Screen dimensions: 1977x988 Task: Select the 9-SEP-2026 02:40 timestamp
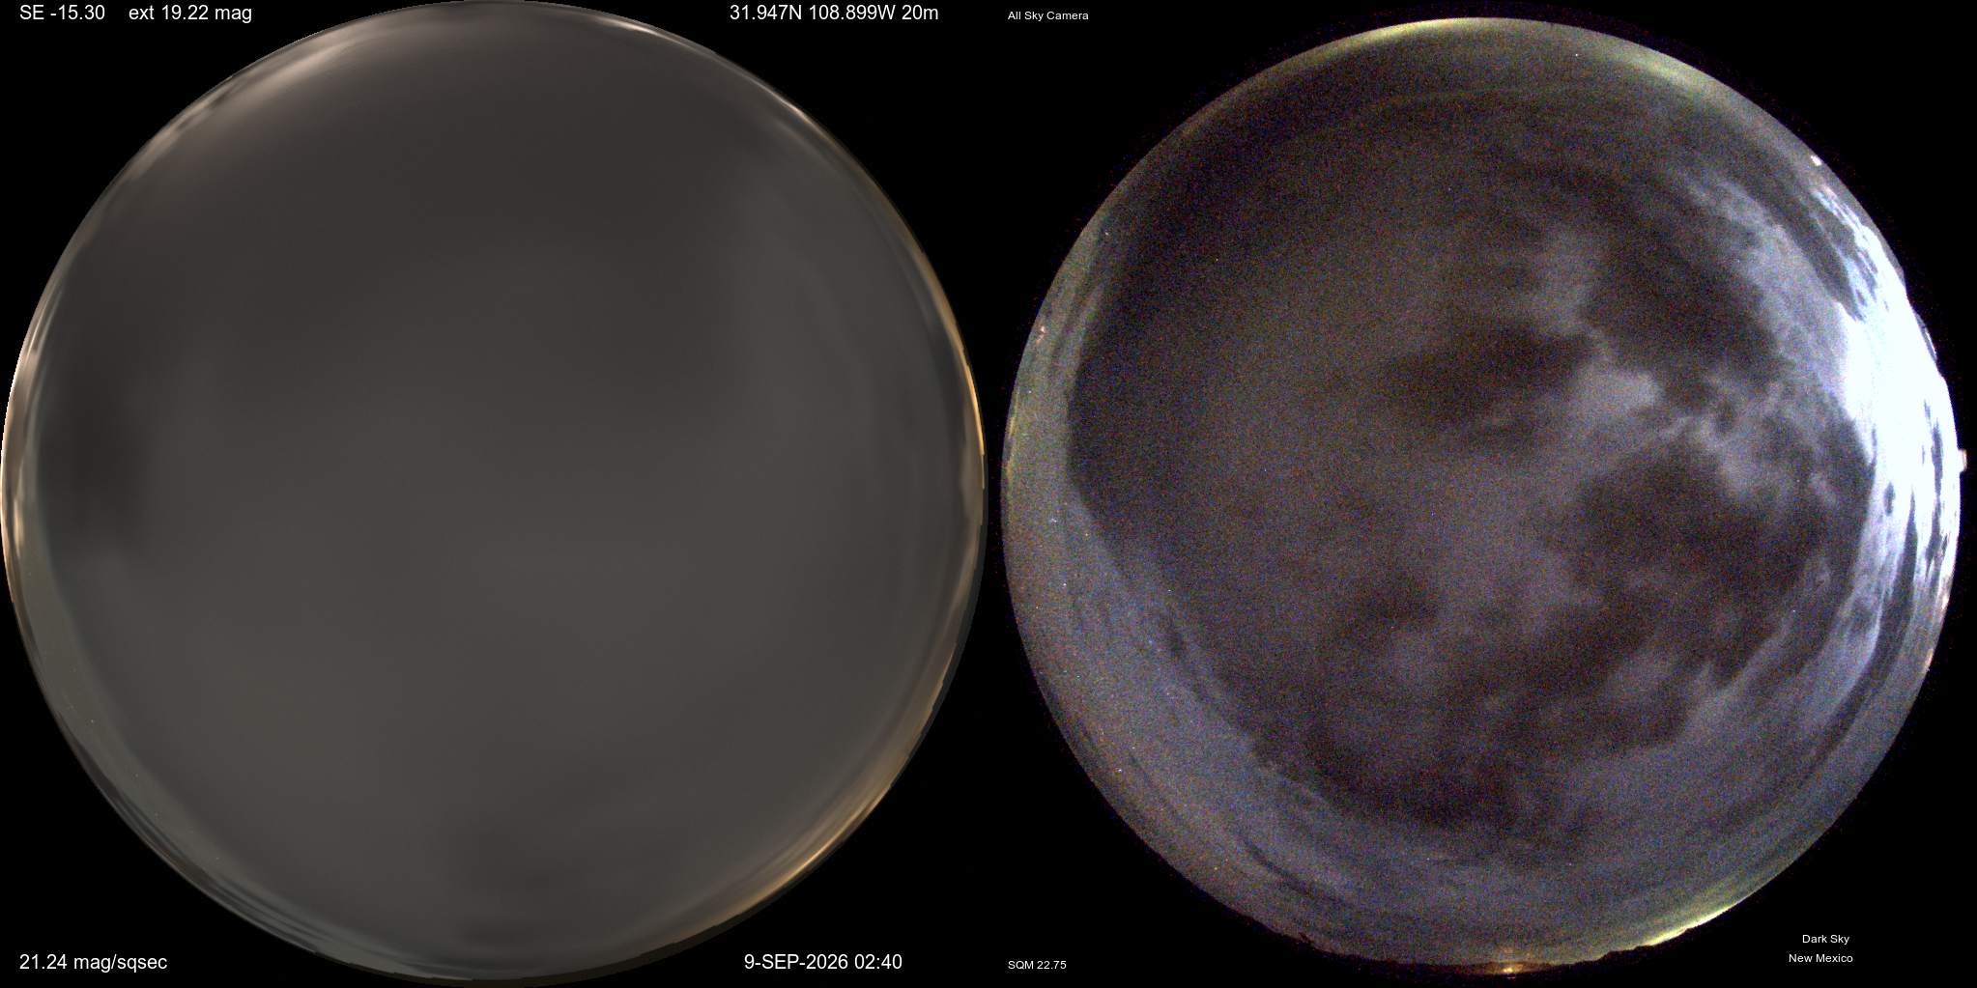click(x=822, y=962)
